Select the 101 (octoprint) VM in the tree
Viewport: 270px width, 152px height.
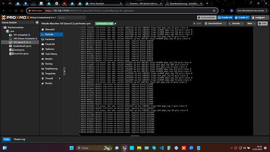point(20,35)
